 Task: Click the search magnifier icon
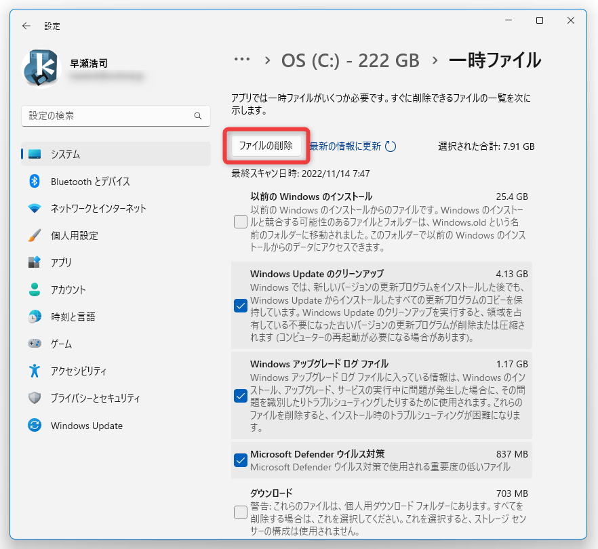[197, 116]
